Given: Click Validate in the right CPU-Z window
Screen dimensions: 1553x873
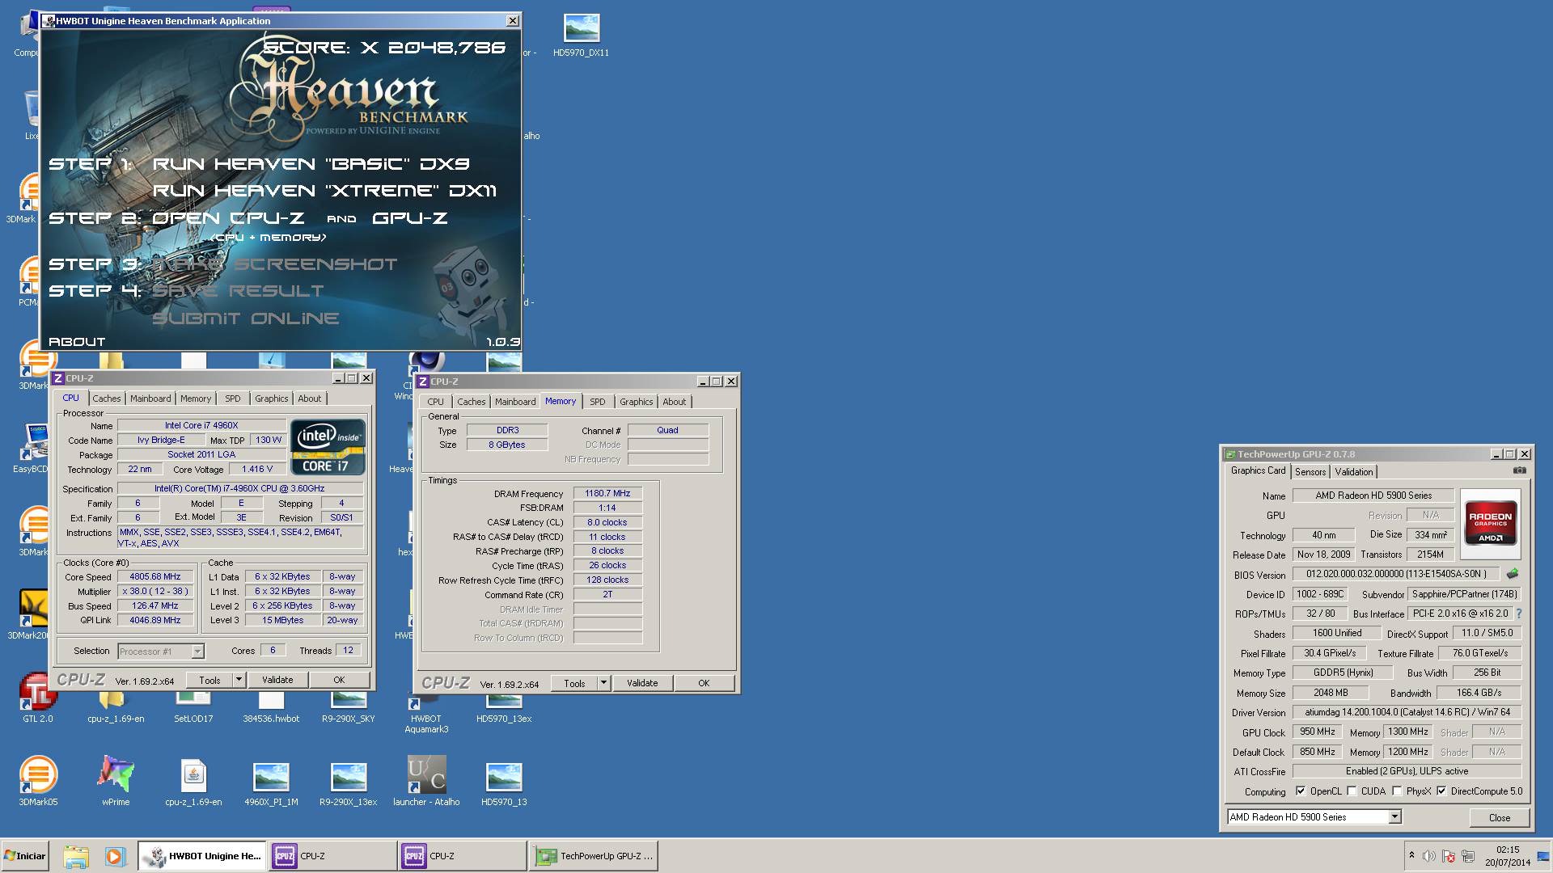Looking at the screenshot, I should tap(642, 683).
